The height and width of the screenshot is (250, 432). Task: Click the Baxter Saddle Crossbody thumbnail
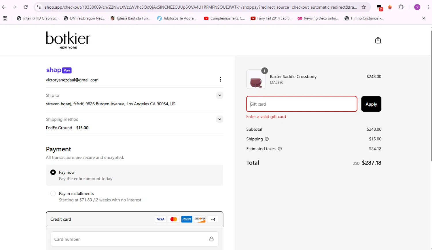(x=256, y=79)
